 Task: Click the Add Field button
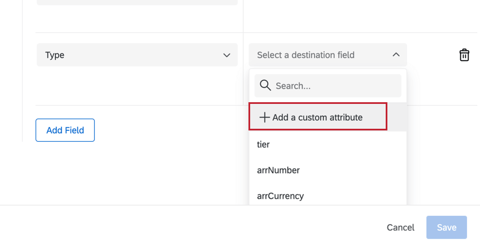pos(65,130)
